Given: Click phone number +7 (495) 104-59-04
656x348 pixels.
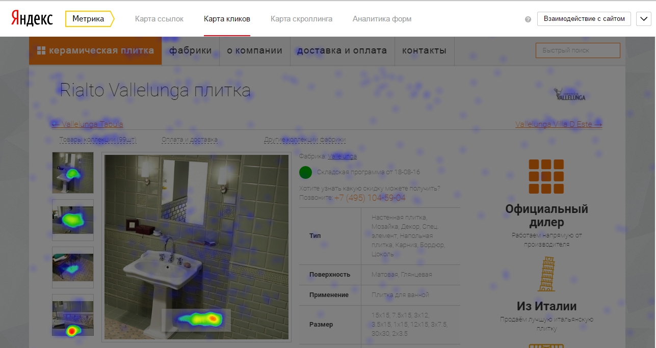Looking at the screenshot, I should tap(370, 198).
